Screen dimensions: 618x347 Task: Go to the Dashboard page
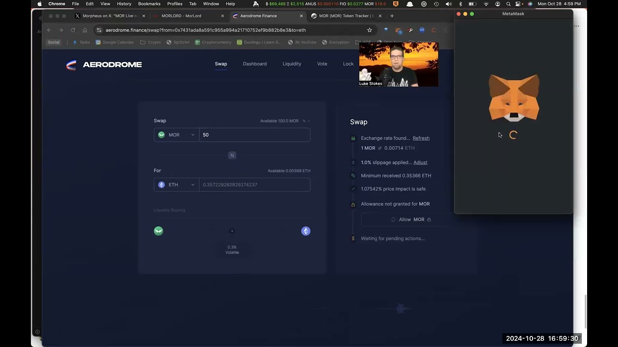point(254,64)
